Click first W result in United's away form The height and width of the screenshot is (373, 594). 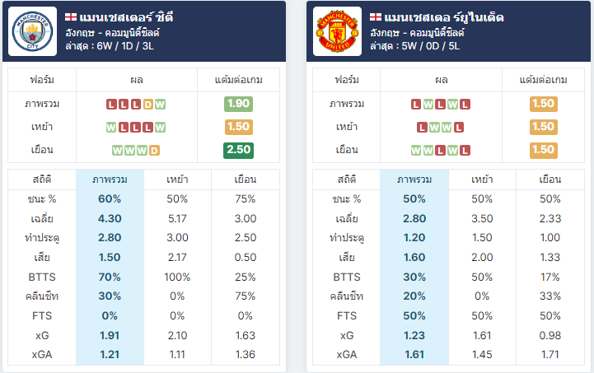pos(416,151)
